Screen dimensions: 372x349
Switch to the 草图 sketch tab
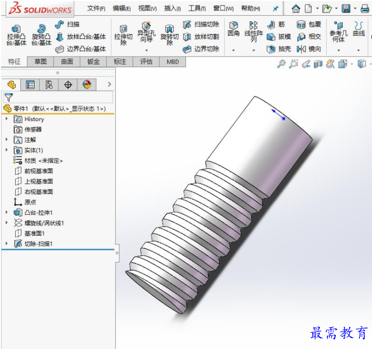[x=41, y=62]
